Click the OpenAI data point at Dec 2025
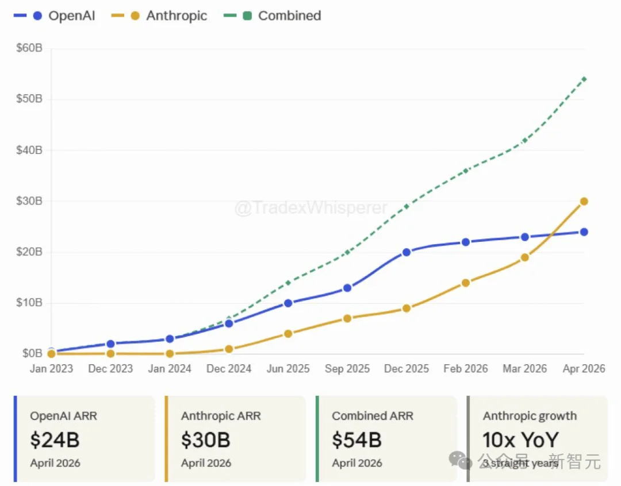621x486 pixels. [x=407, y=252]
